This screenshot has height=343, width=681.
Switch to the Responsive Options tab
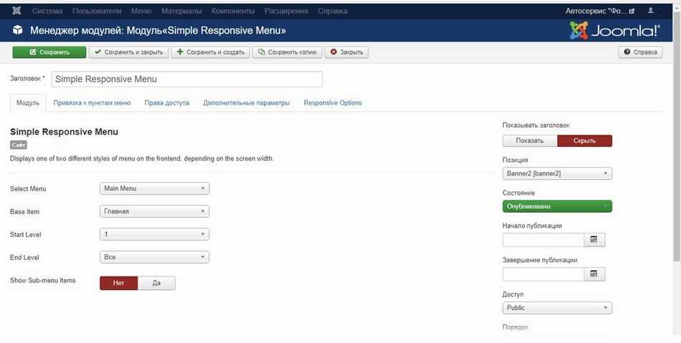click(x=333, y=103)
